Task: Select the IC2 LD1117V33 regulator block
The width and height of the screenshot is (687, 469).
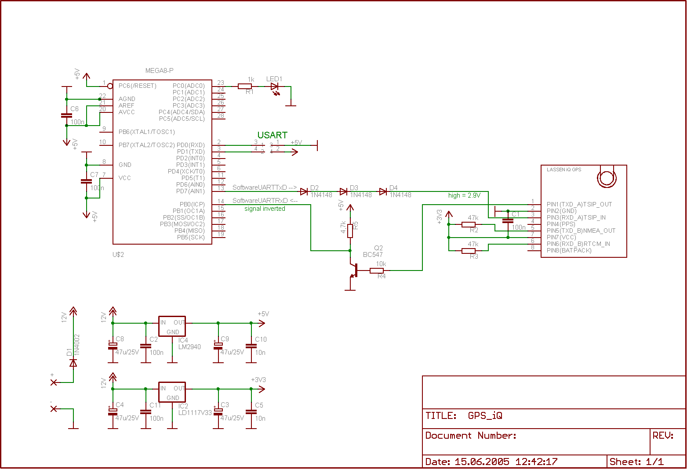Action: click(172, 392)
